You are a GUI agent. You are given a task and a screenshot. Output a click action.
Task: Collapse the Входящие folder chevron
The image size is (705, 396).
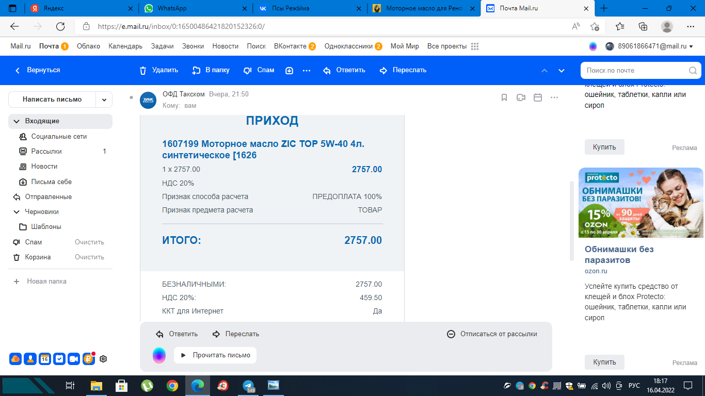point(17,121)
